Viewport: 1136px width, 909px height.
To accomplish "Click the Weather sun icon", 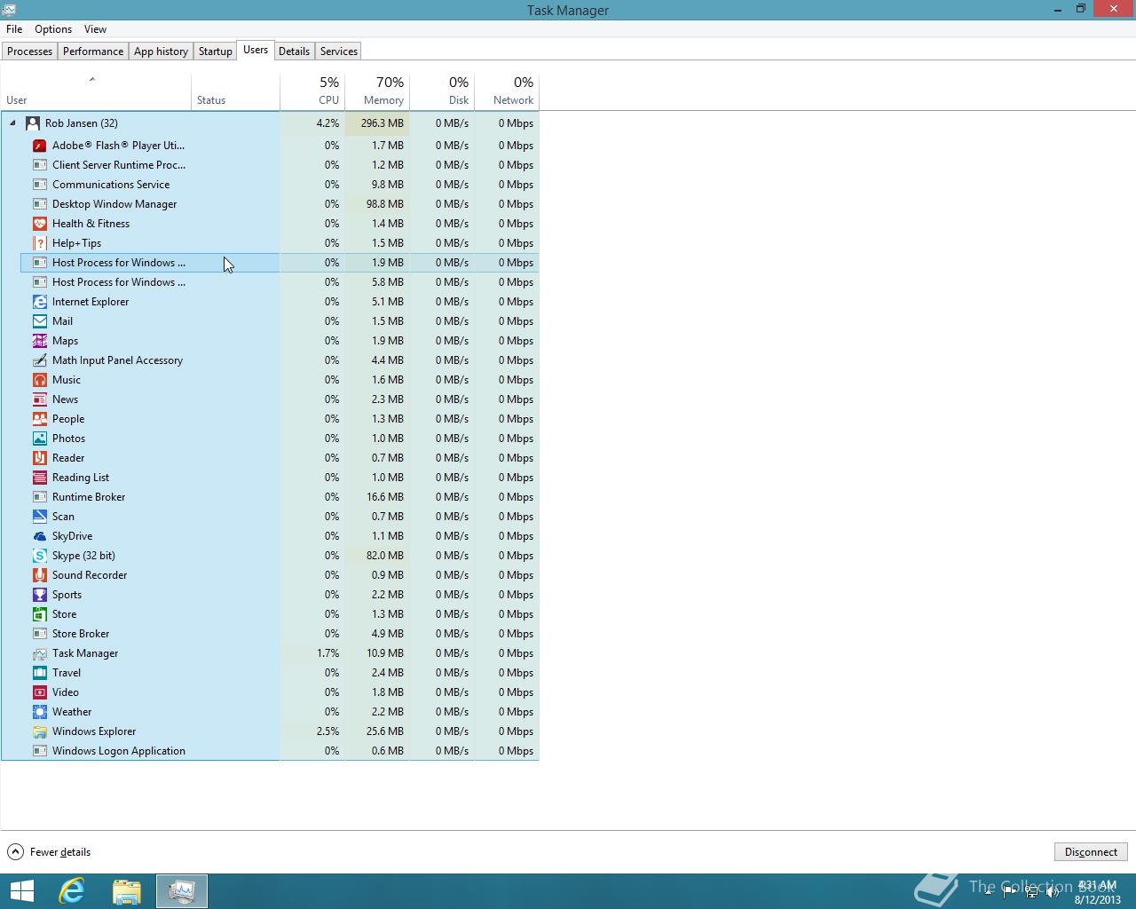I will tap(39, 712).
